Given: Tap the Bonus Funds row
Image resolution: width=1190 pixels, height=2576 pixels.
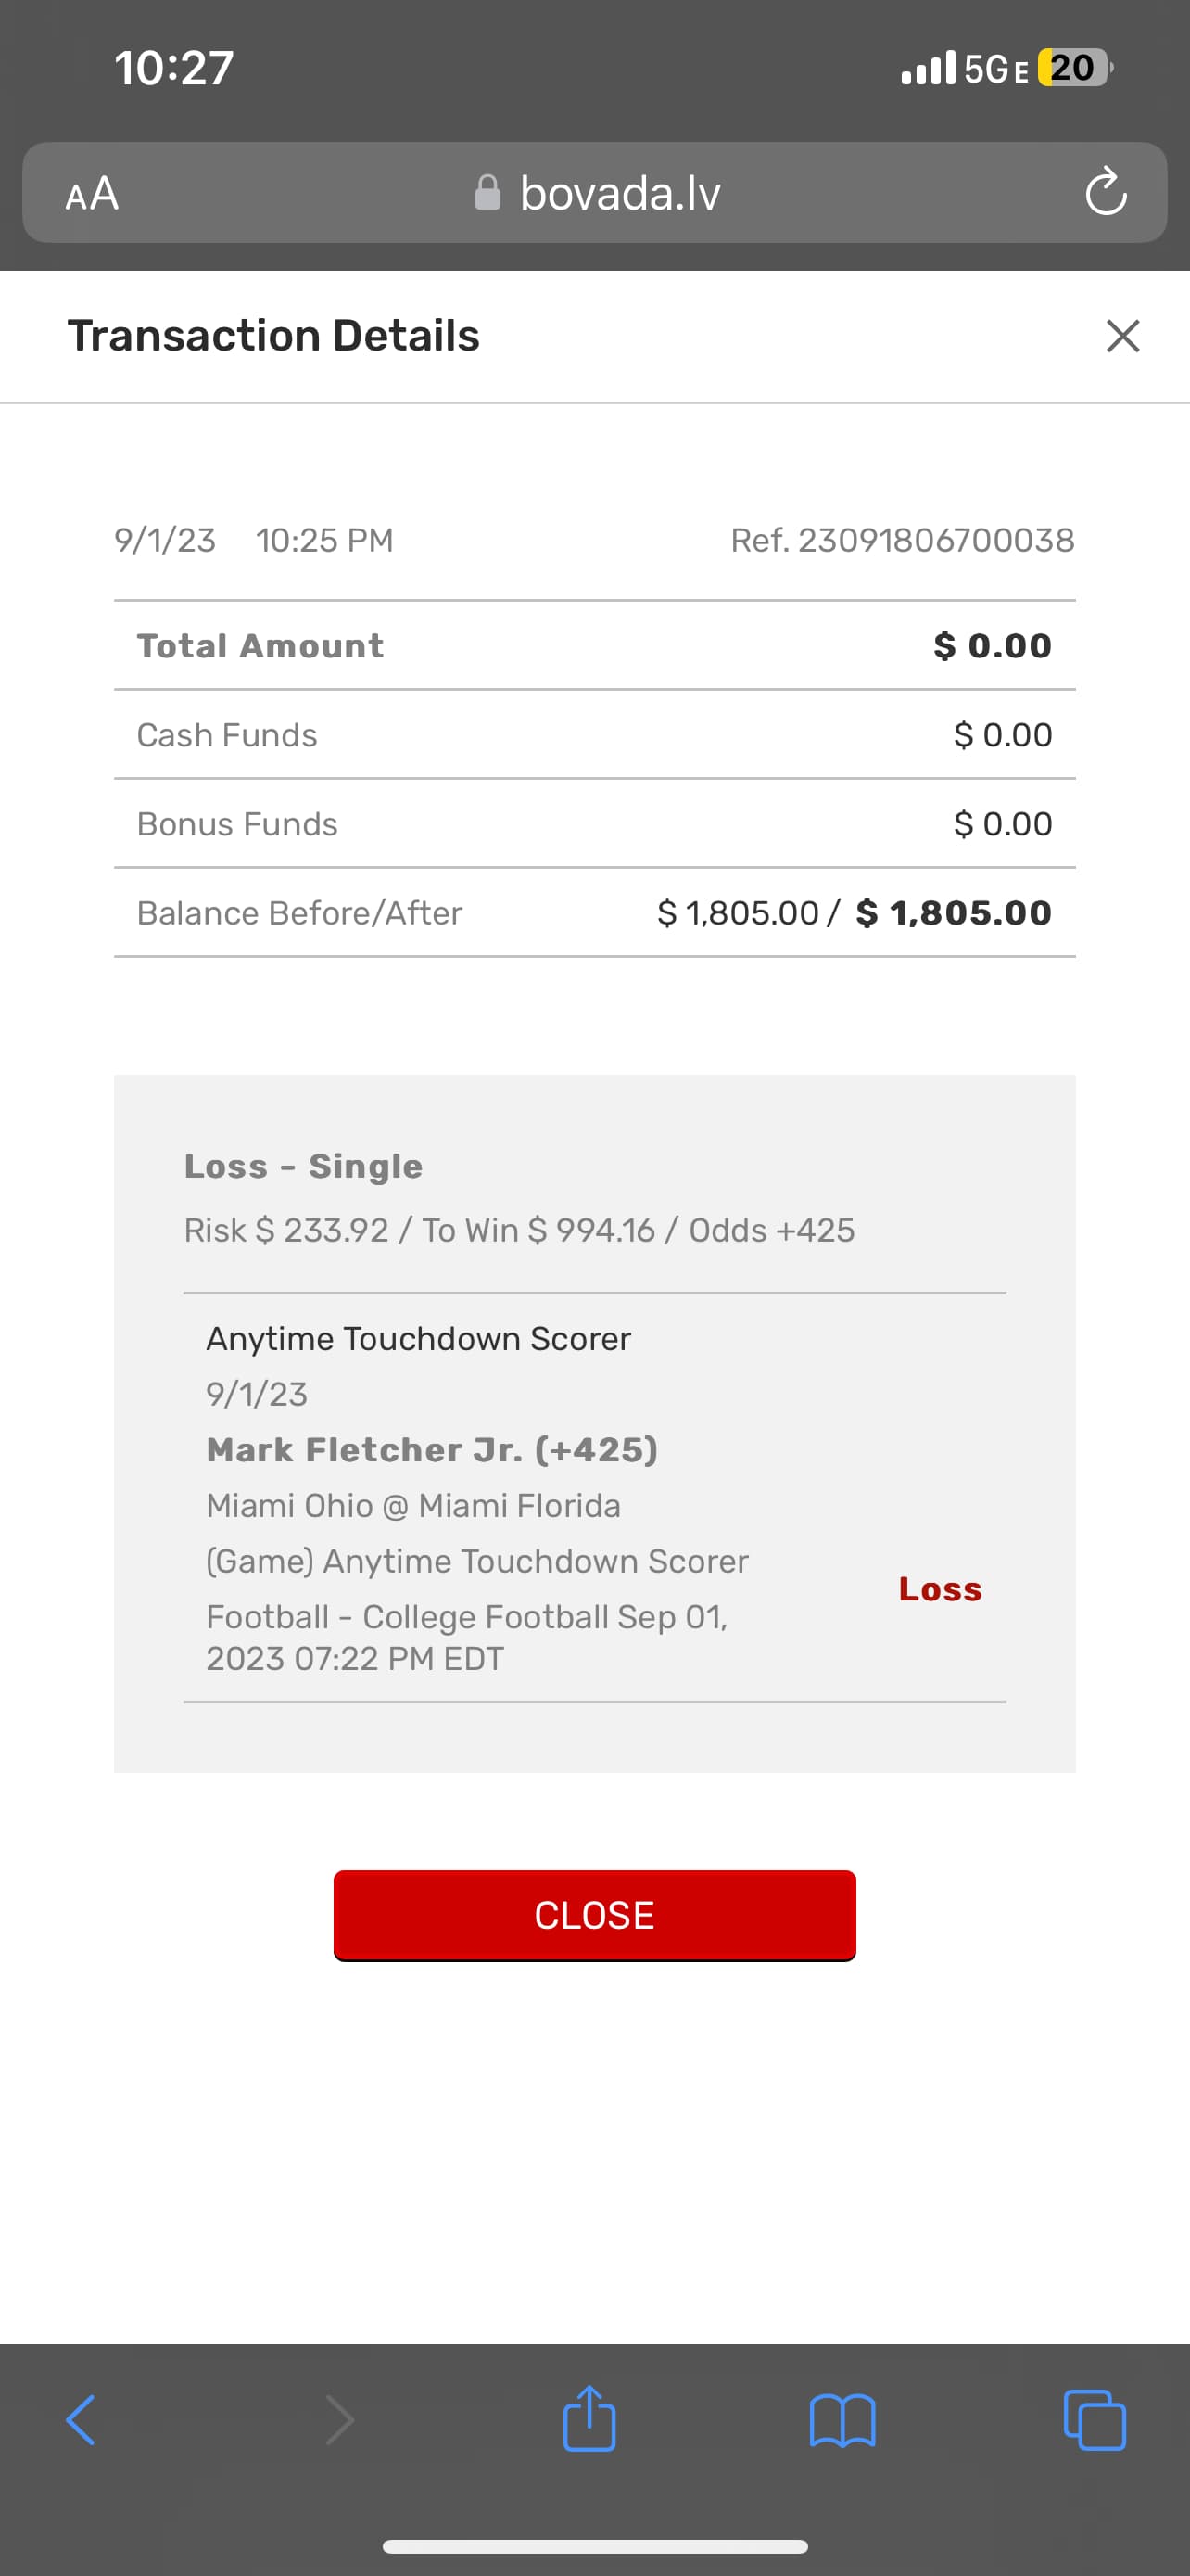Looking at the screenshot, I should coord(594,824).
